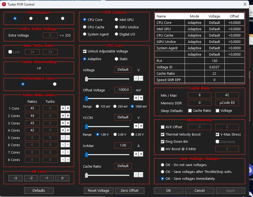
Task: Click the VCCIN slider handle
Action: click(86, 126)
